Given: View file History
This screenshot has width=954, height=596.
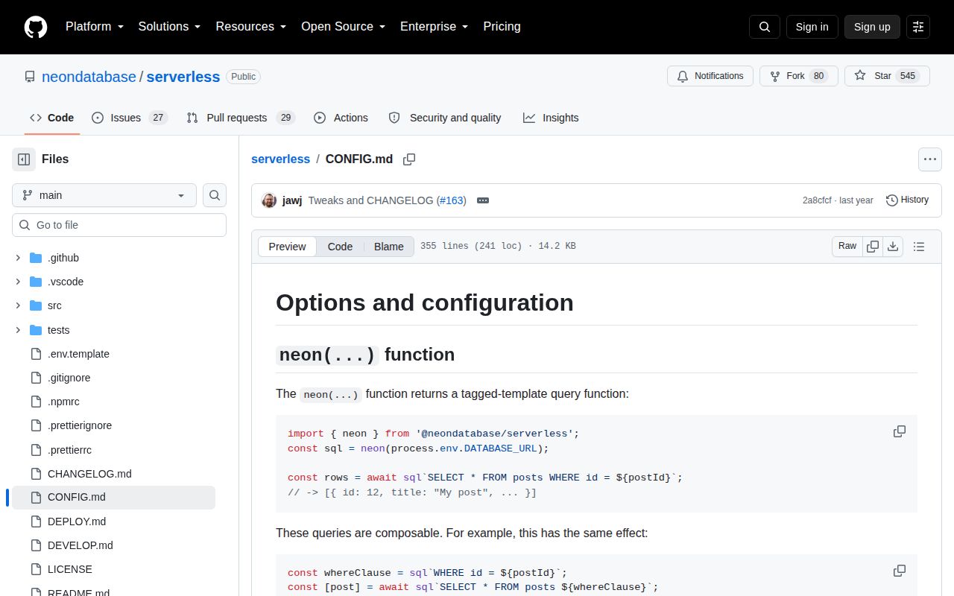Looking at the screenshot, I should 907,200.
